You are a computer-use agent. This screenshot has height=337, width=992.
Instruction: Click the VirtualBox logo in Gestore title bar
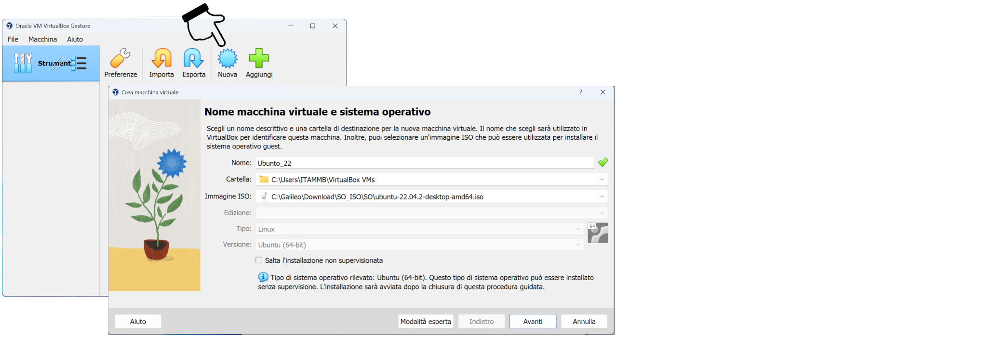point(9,26)
